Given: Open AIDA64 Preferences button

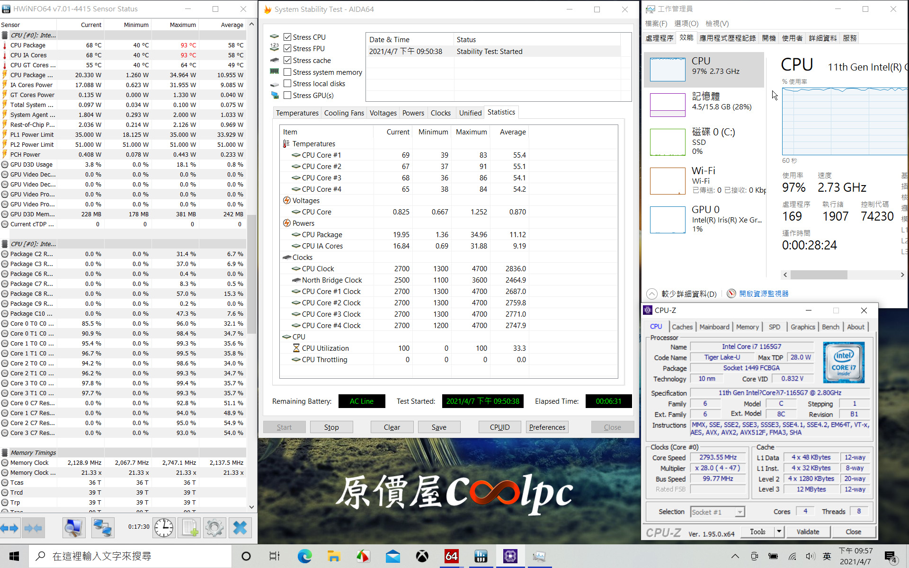Looking at the screenshot, I should (547, 427).
